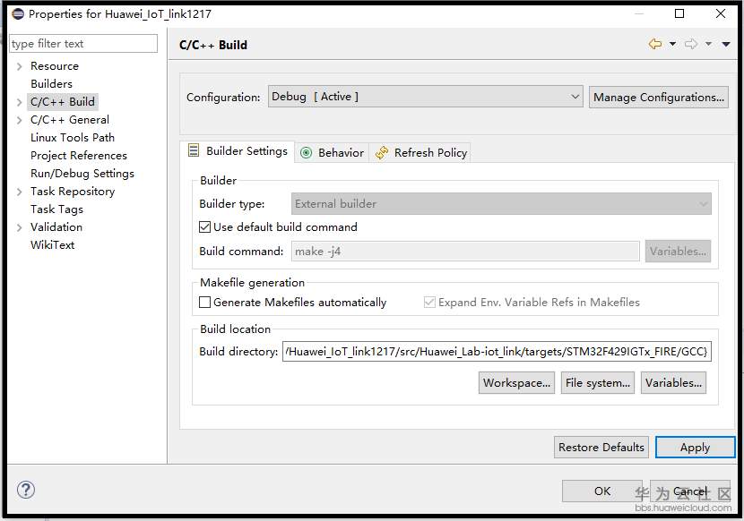Click the Builder Settings tab icon
Image resolution: width=744 pixels, height=521 pixels.
coord(194,151)
